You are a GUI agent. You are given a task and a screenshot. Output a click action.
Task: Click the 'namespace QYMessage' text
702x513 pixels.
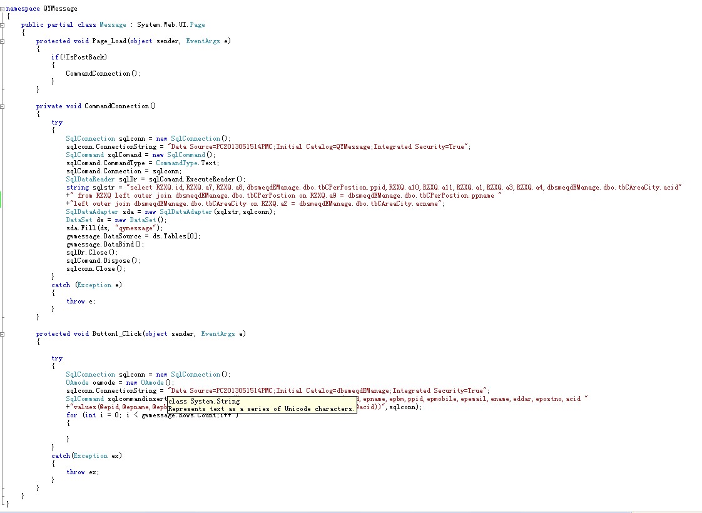42,9
